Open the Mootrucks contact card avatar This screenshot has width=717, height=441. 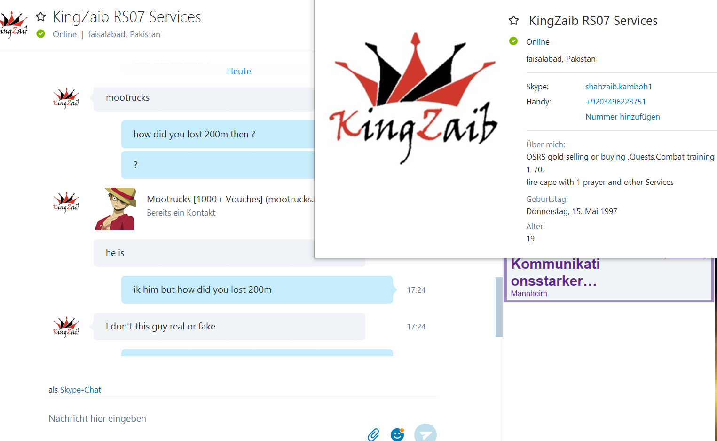coord(116,209)
